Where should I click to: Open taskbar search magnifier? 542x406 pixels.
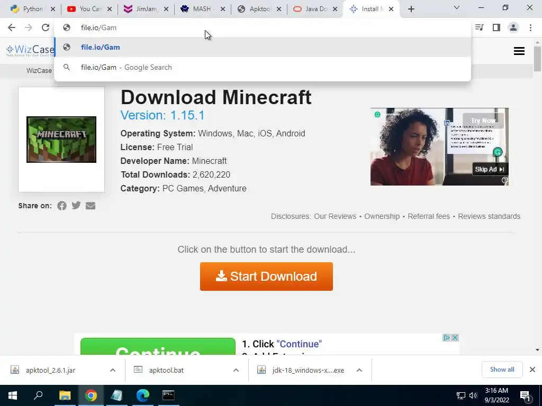pyautogui.click(x=38, y=395)
